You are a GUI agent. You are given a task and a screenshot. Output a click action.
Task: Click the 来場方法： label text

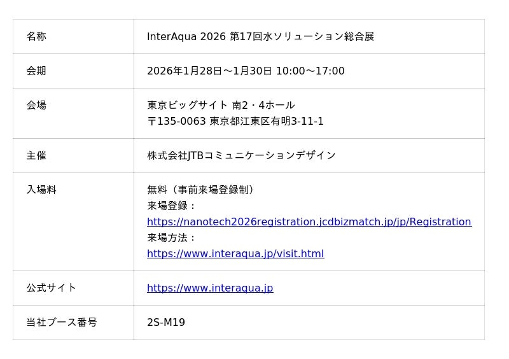(x=172, y=238)
